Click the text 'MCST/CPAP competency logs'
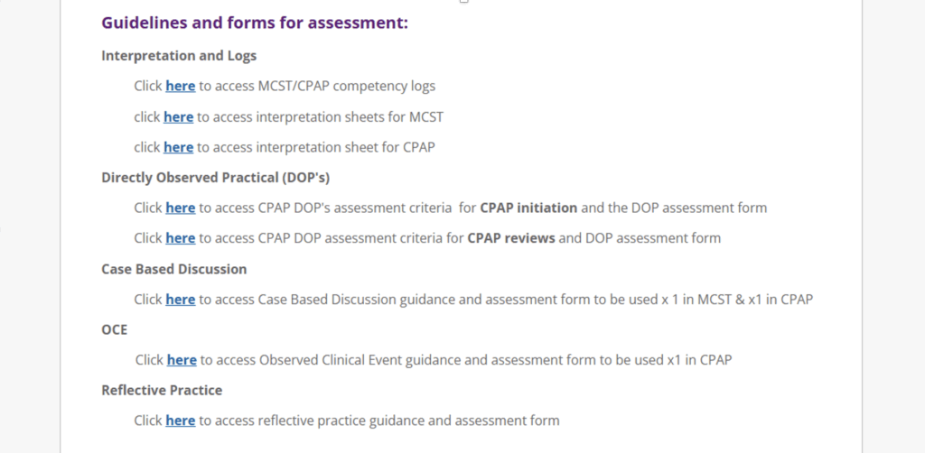The height and width of the screenshot is (453, 925). (347, 86)
